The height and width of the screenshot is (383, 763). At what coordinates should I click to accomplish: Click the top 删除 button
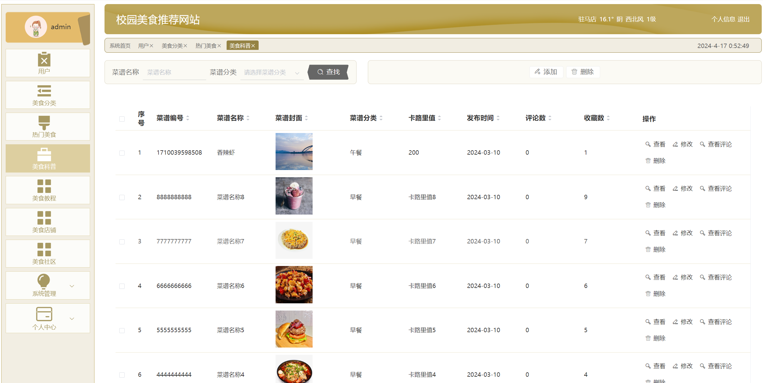[583, 72]
